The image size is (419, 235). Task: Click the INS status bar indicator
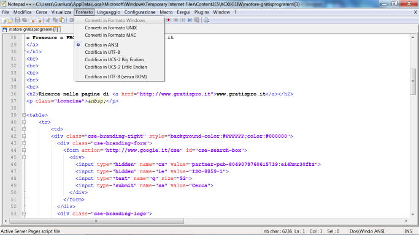[x=409, y=231]
